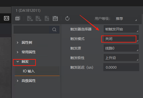Click the export feature file icon
Screen dimensions: 143x98
pyautogui.click(x=38, y=19)
